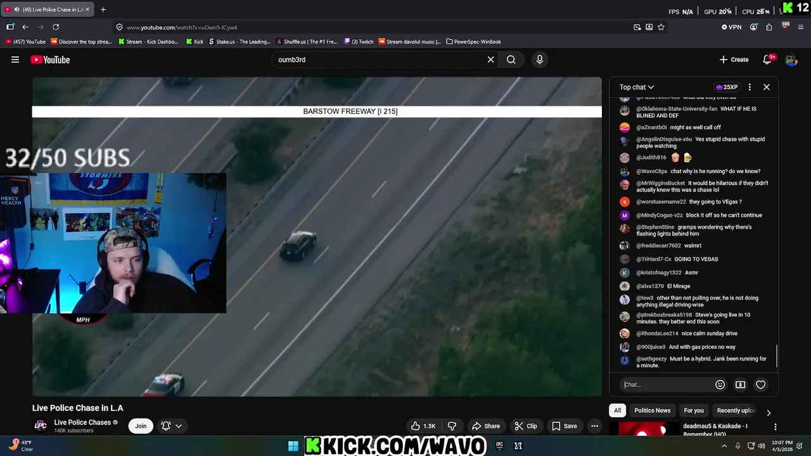Select the Politics News chip

652,410
